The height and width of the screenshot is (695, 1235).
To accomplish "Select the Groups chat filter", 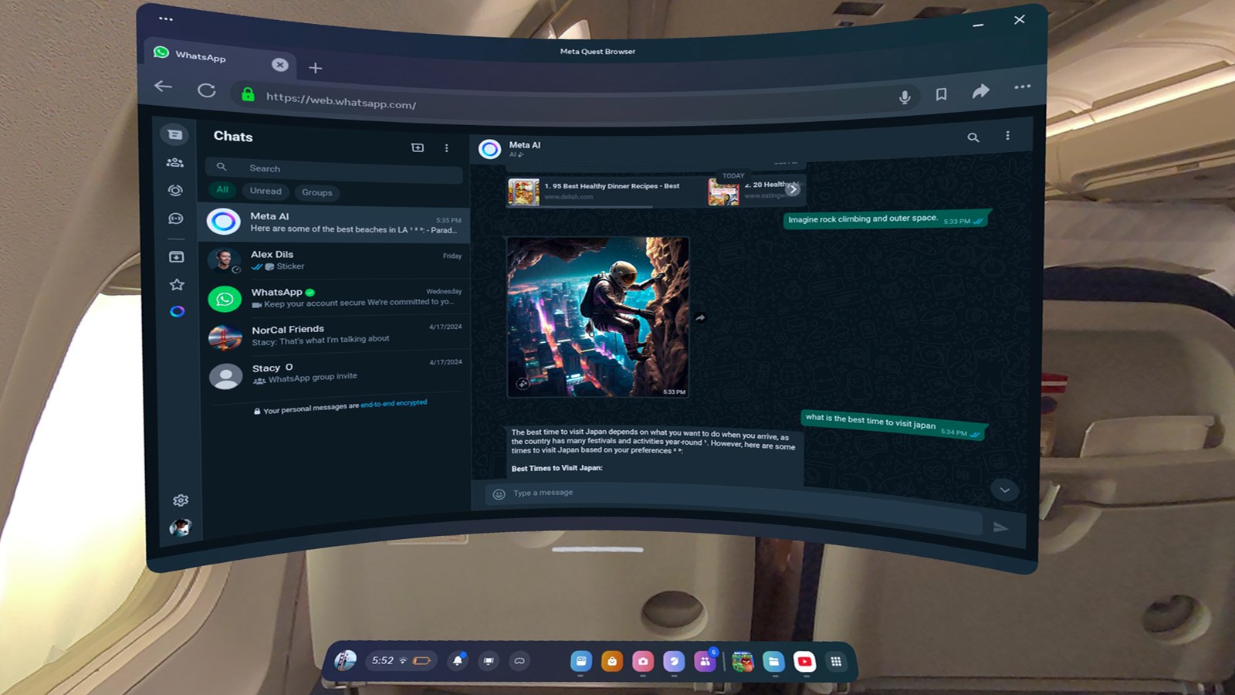I will click(317, 192).
